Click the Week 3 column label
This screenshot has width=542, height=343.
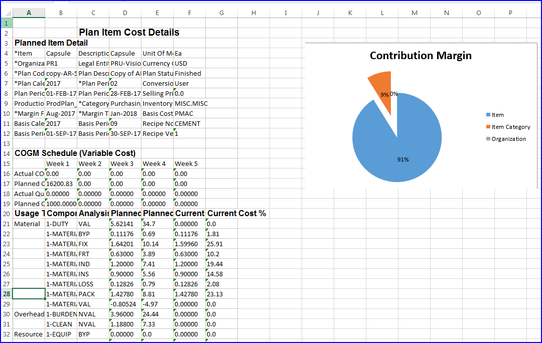click(x=125, y=164)
